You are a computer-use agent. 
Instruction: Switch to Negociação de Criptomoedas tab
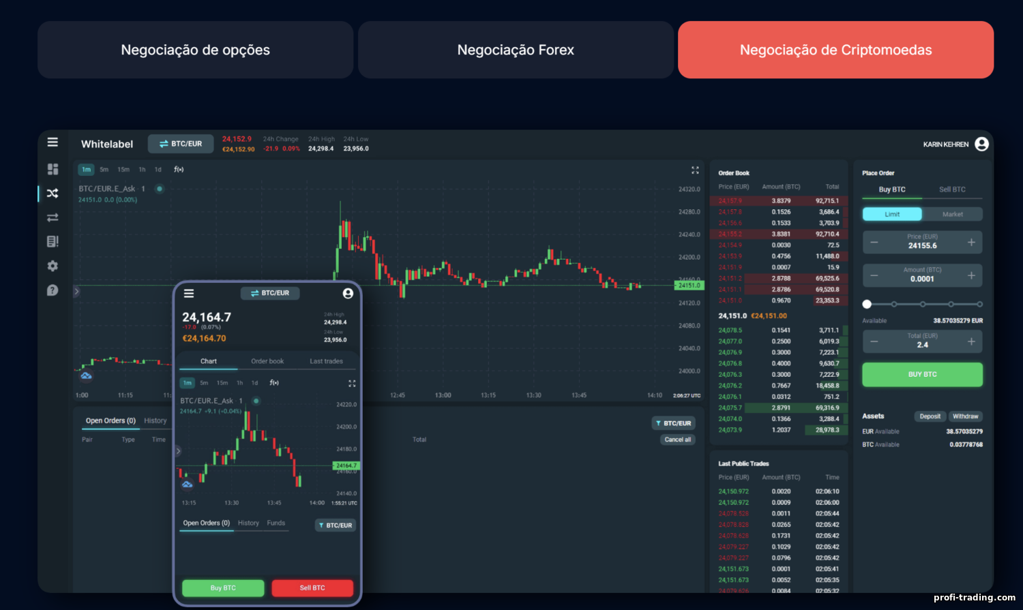[835, 50]
